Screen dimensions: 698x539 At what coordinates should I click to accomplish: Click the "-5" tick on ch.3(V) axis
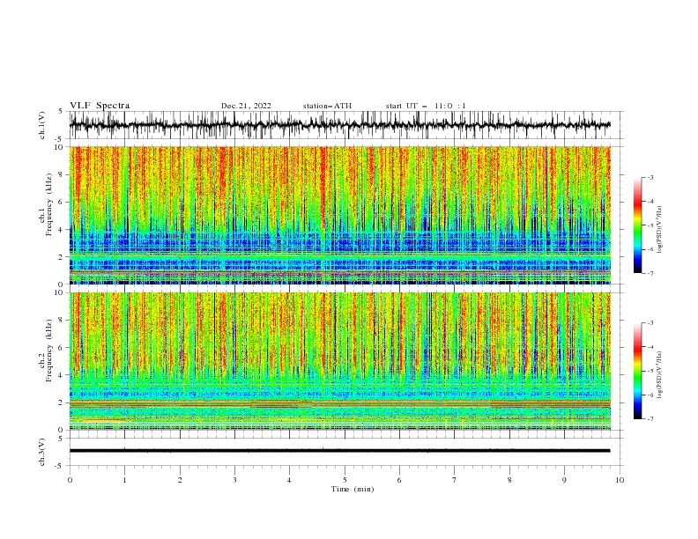coord(60,466)
